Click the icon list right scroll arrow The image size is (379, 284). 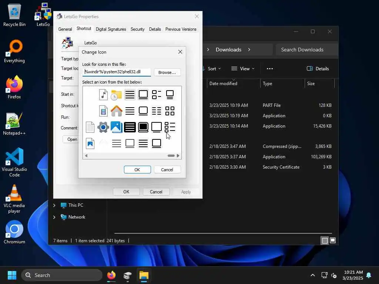point(178,156)
